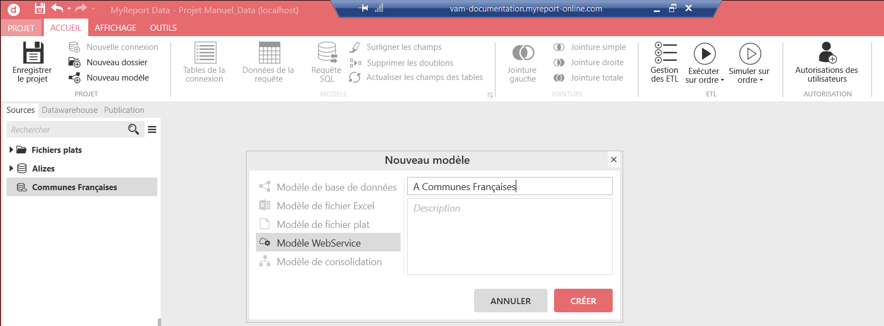This screenshot has width=884, height=326.
Task: Click Autorisations des utilisateurs icon
Action: pyautogui.click(x=826, y=54)
